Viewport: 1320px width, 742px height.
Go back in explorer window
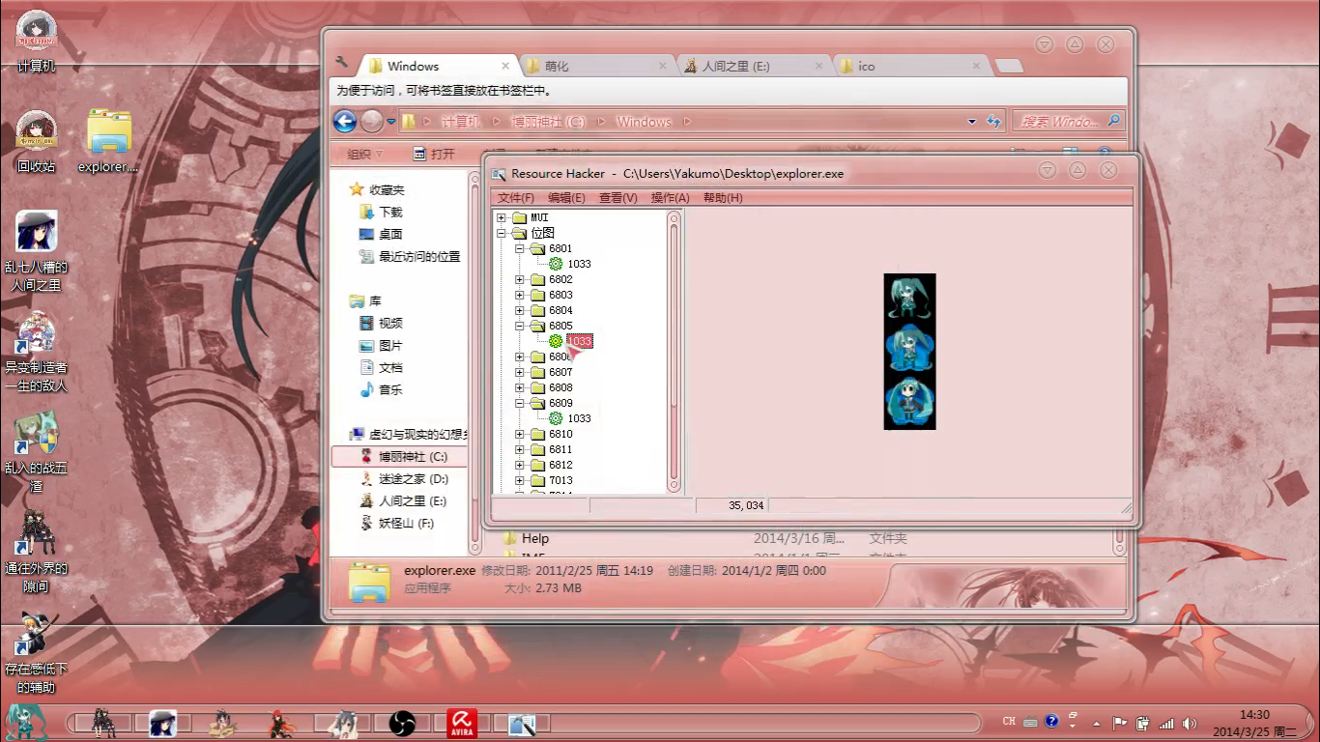tap(345, 121)
